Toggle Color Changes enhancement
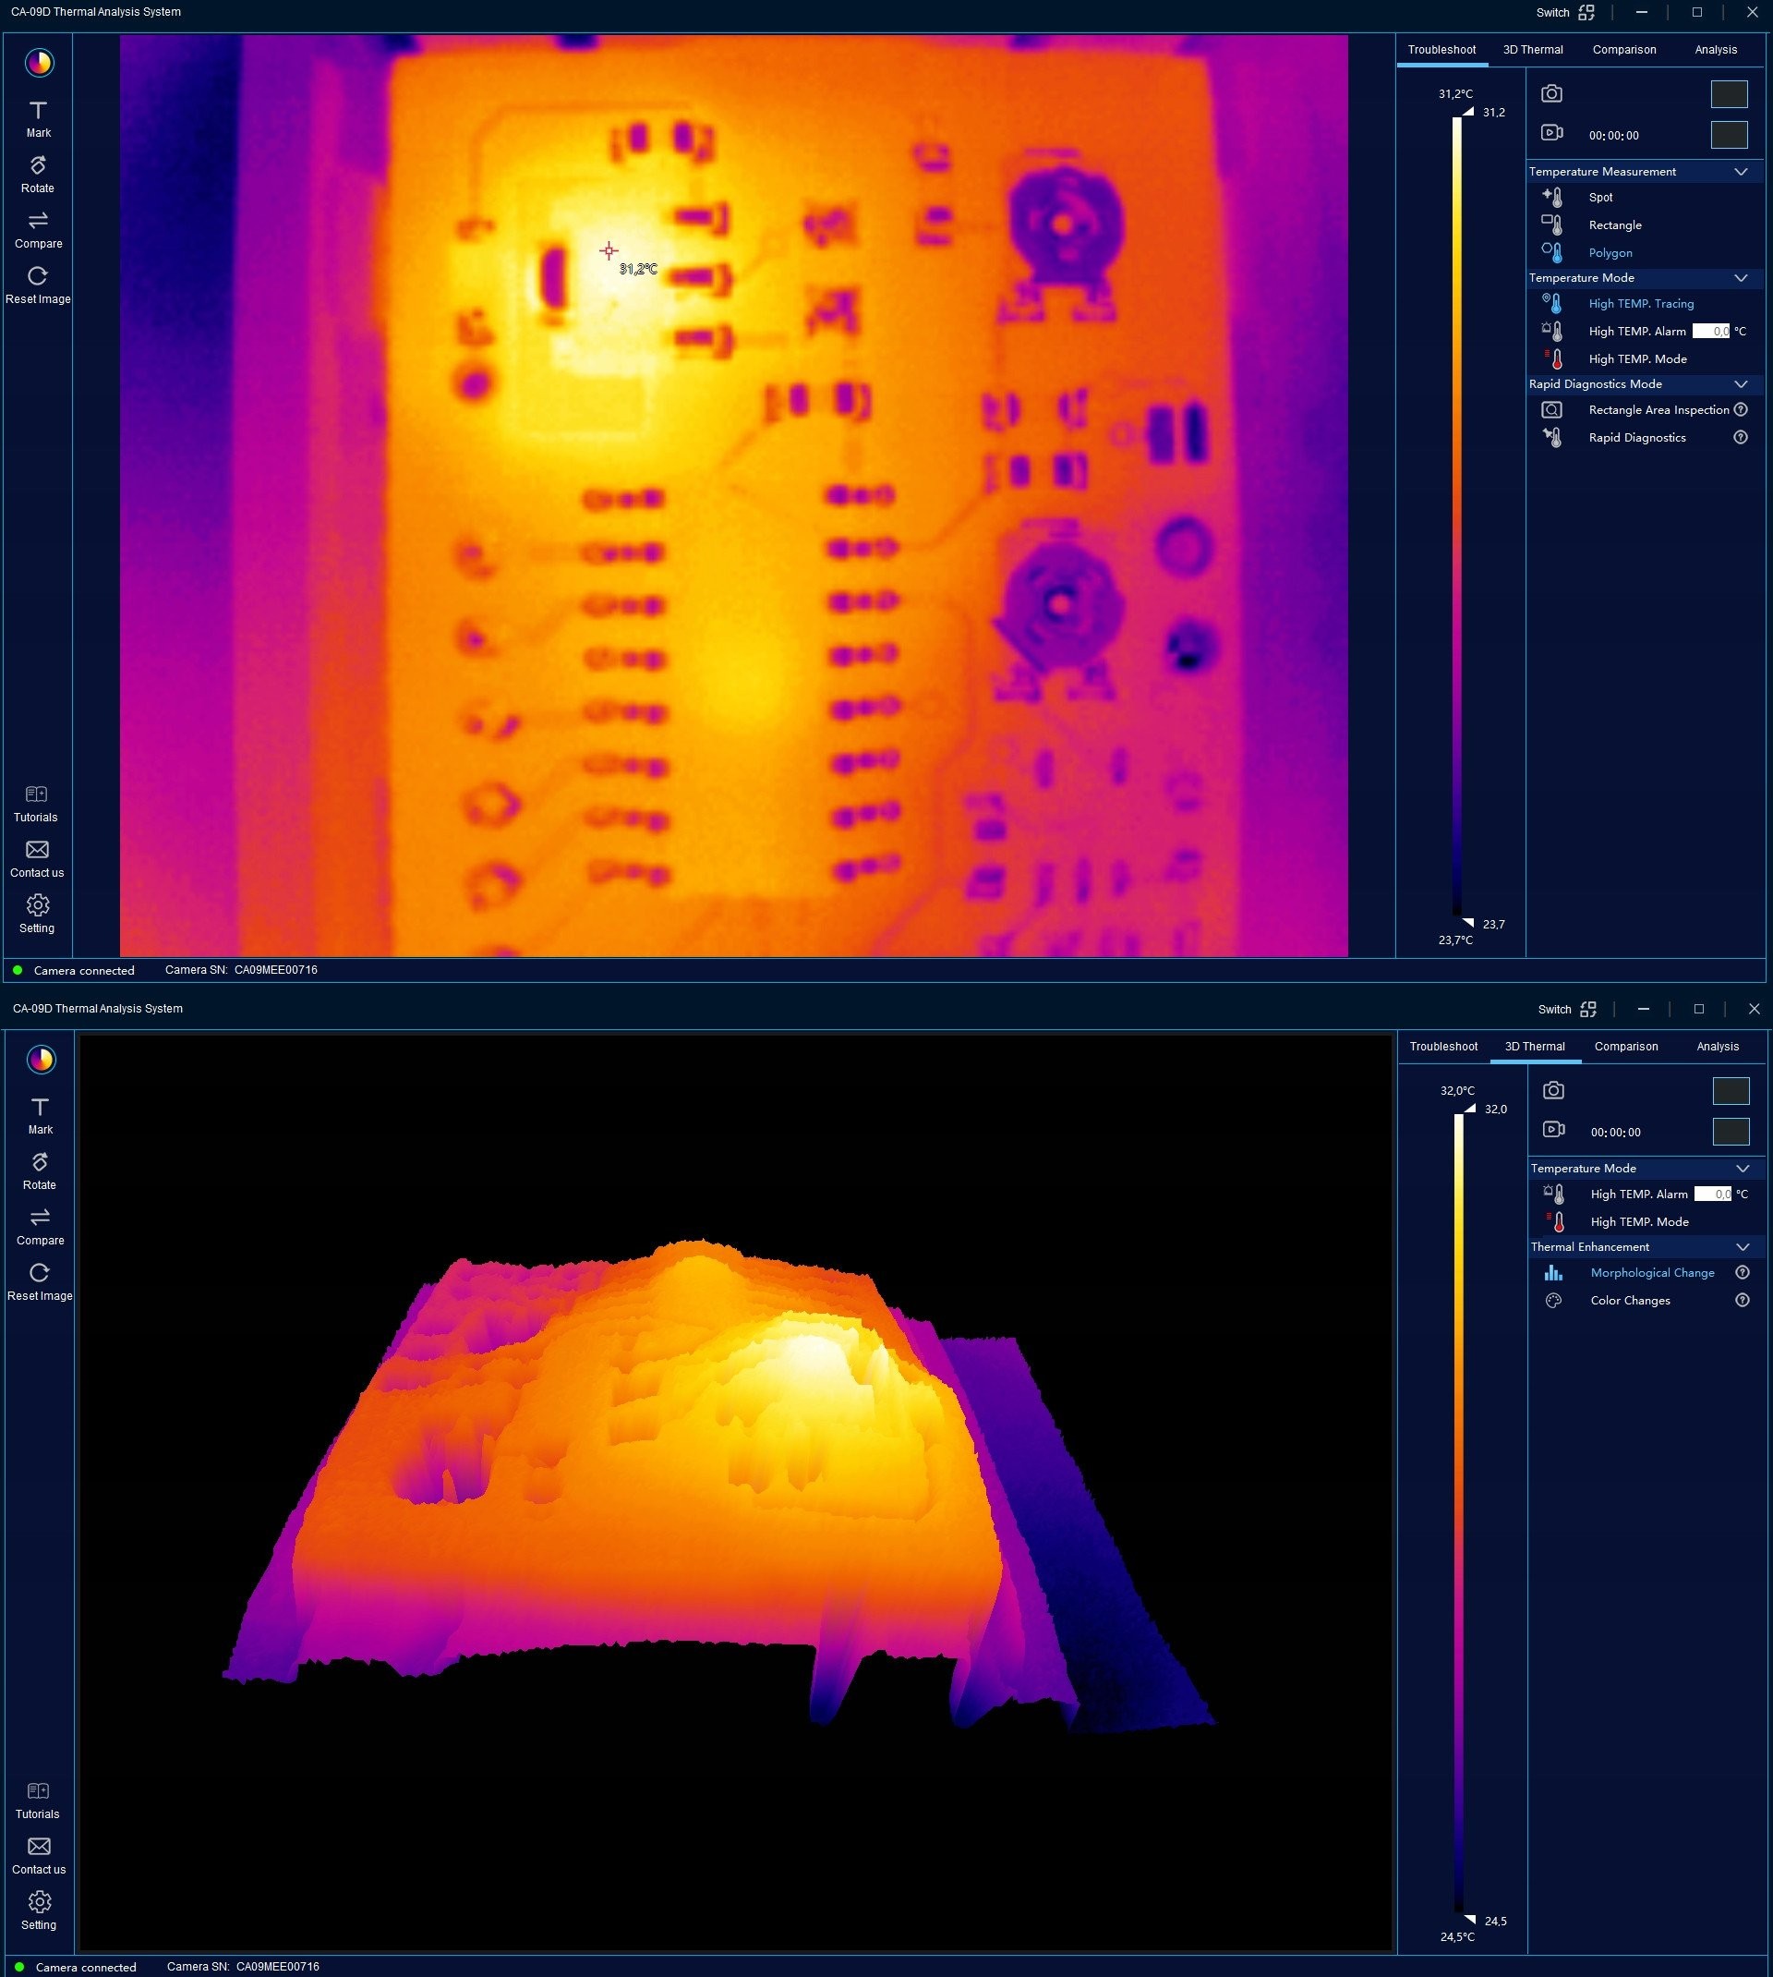Image resolution: width=1773 pixels, height=1977 pixels. coord(1629,1301)
